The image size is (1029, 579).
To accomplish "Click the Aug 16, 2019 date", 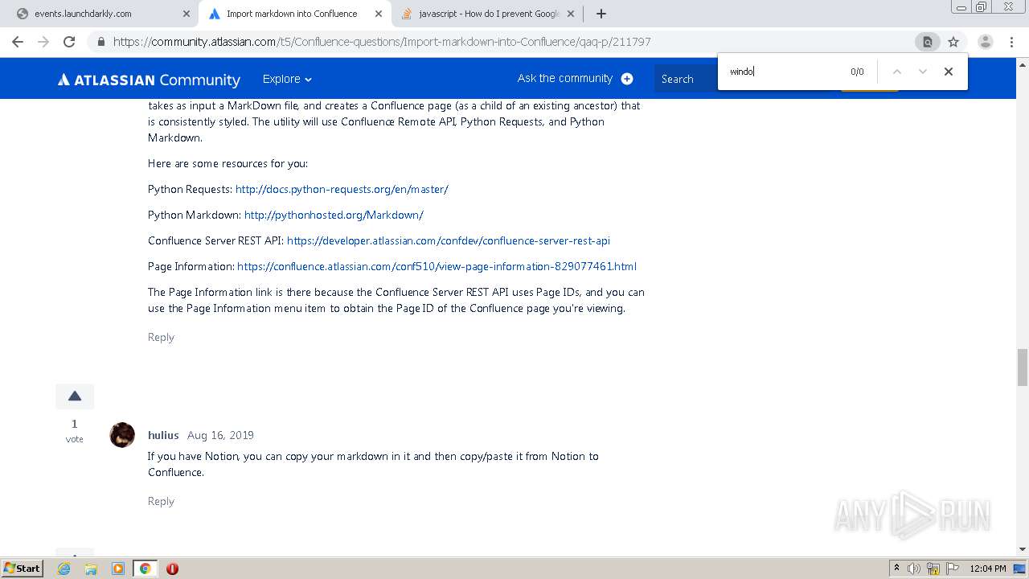I will click(x=220, y=435).
